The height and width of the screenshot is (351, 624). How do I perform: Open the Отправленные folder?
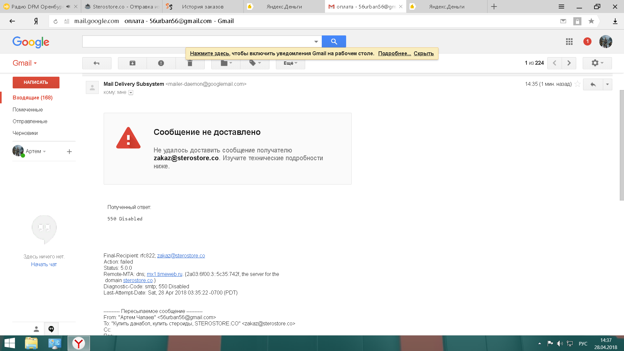coord(30,121)
